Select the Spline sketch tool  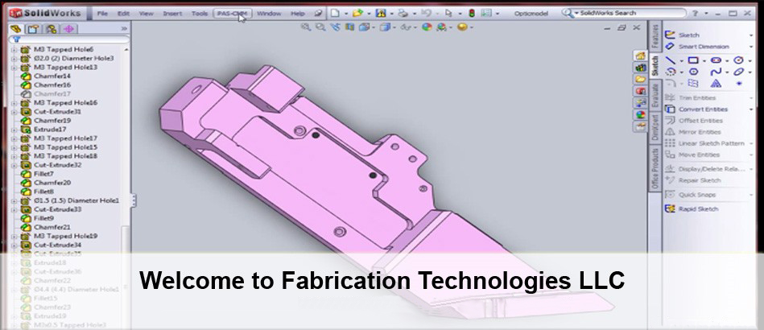click(716, 72)
